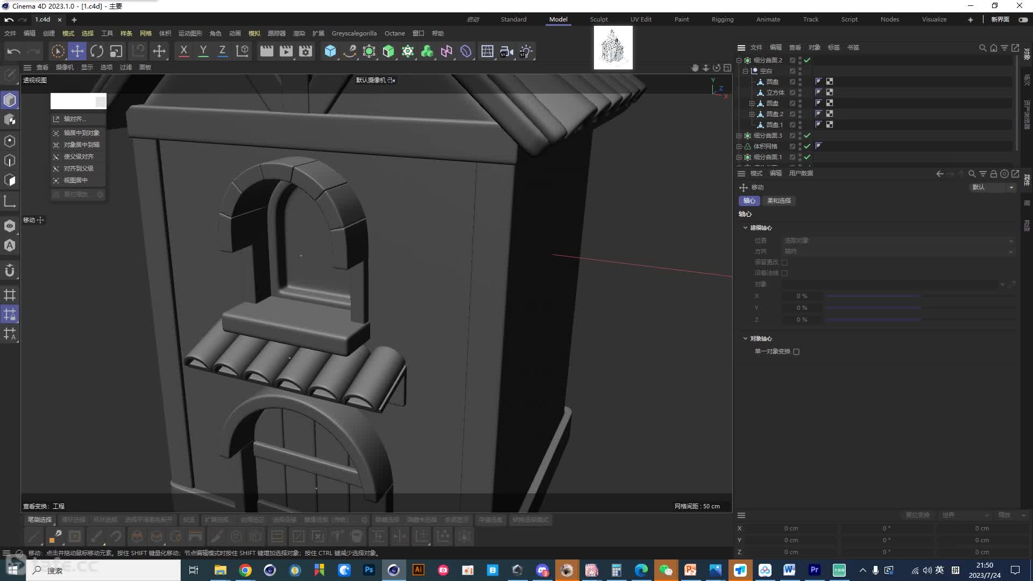Select the Move tool in top toolbar

[x=77, y=51]
